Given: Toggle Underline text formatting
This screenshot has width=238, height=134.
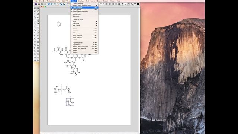Looking at the screenshot, I should pyautogui.click(x=125, y=4).
